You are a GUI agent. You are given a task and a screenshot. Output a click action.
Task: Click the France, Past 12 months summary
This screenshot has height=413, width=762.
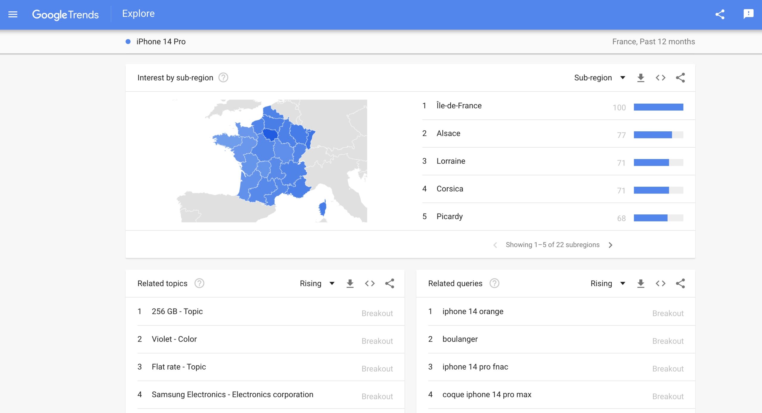click(x=653, y=42)
